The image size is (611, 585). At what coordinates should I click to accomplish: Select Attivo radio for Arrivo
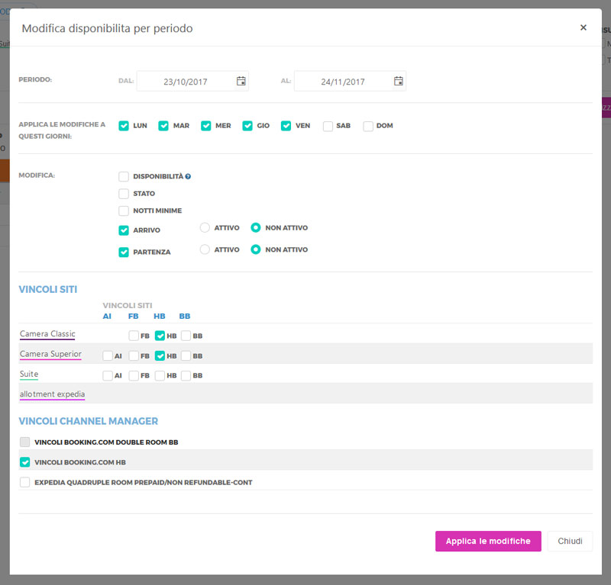point(205,227)
